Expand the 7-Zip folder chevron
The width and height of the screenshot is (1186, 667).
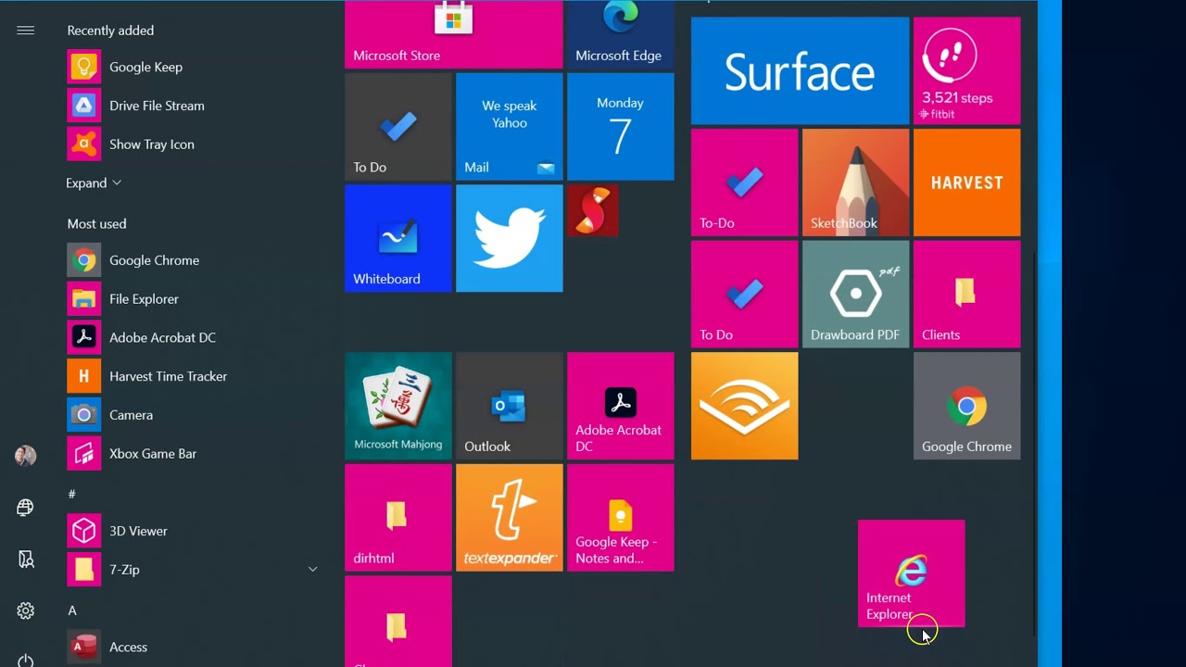point(312,570)
